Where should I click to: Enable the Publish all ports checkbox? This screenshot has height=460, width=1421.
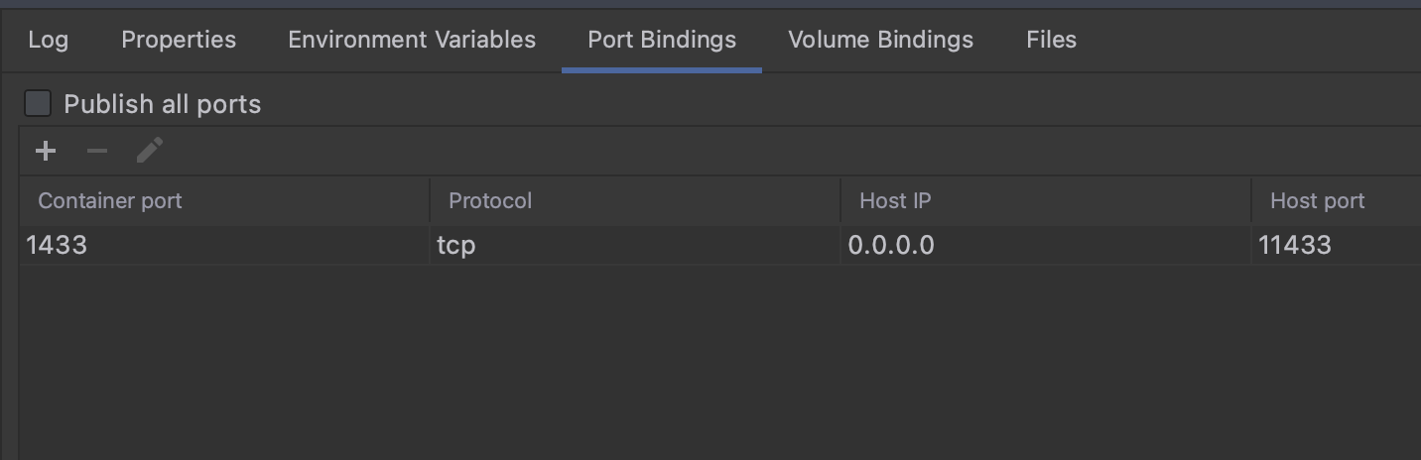[x=38, y=103]
